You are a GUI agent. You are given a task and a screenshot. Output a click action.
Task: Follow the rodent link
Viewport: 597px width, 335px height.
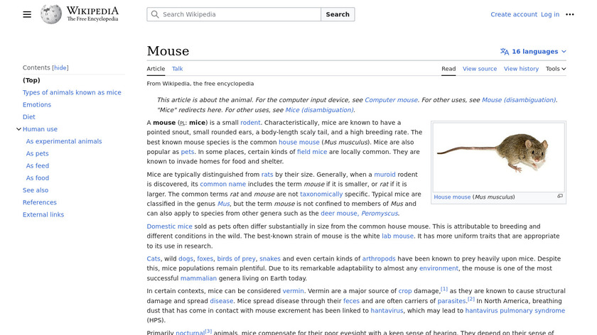250,123
